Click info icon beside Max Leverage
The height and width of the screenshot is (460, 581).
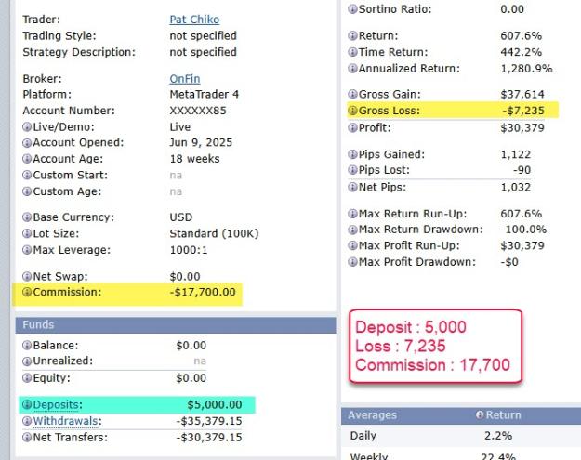point(27,250)
